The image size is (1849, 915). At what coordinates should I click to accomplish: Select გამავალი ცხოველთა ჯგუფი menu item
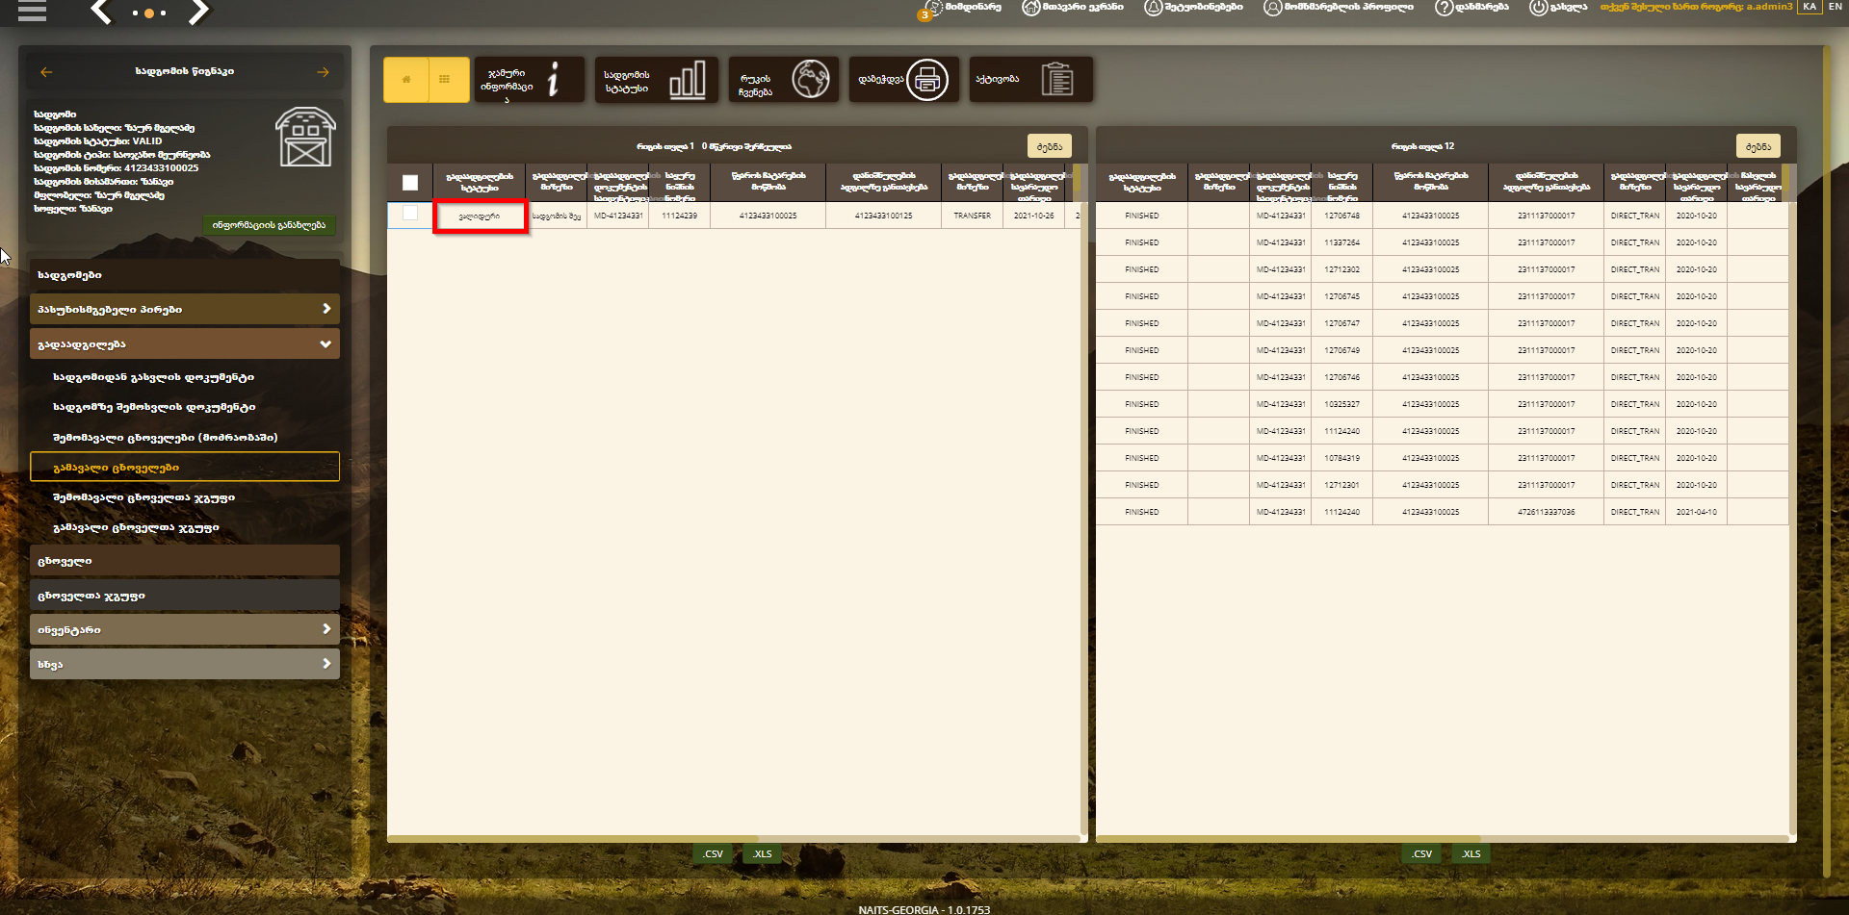pyautogui.click(x=136, y=527)
